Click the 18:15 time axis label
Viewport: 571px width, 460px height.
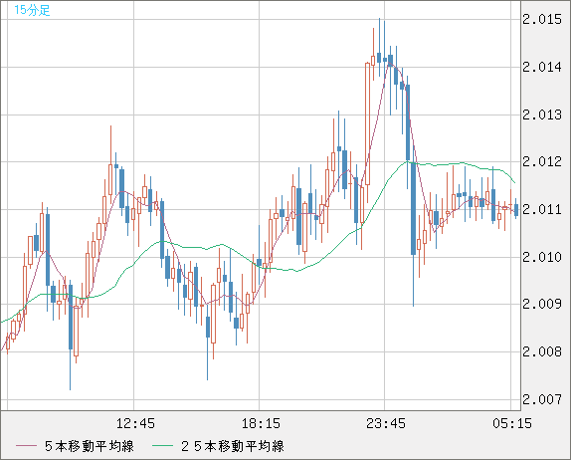[x=261, y=423]
